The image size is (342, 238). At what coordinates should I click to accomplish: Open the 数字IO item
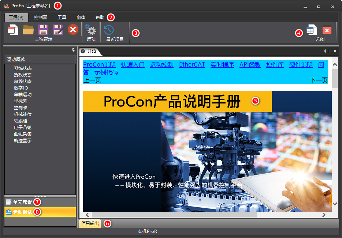[x=21, y=88]
